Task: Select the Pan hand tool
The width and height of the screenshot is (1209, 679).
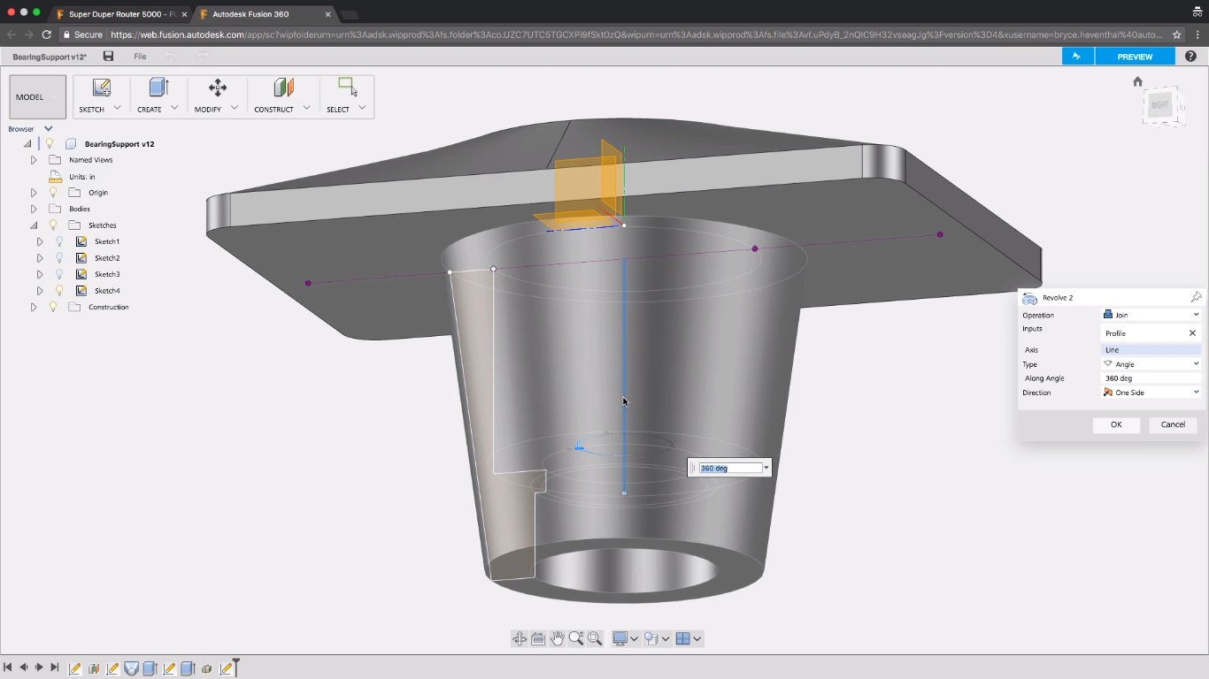Action: (x=557, y=638)
